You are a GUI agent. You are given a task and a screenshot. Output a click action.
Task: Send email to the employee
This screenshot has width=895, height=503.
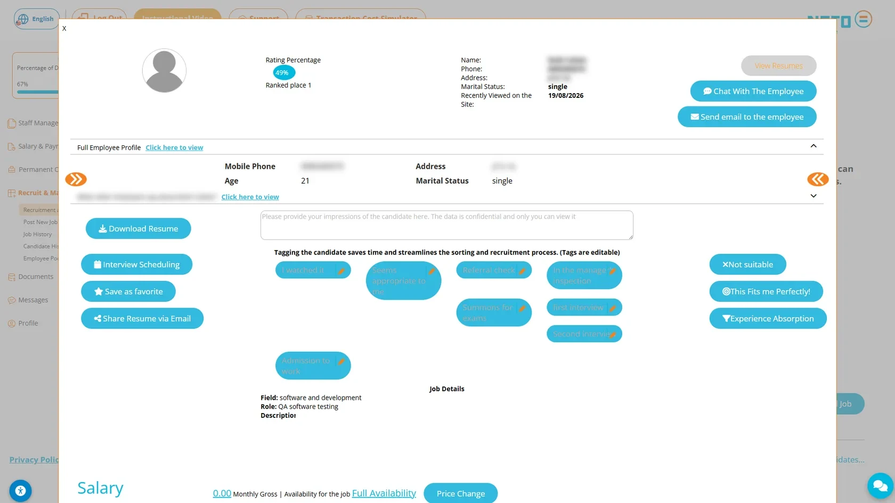click(x=747, y=117)
